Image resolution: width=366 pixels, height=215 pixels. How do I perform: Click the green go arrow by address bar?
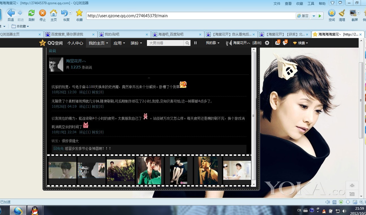320,16
